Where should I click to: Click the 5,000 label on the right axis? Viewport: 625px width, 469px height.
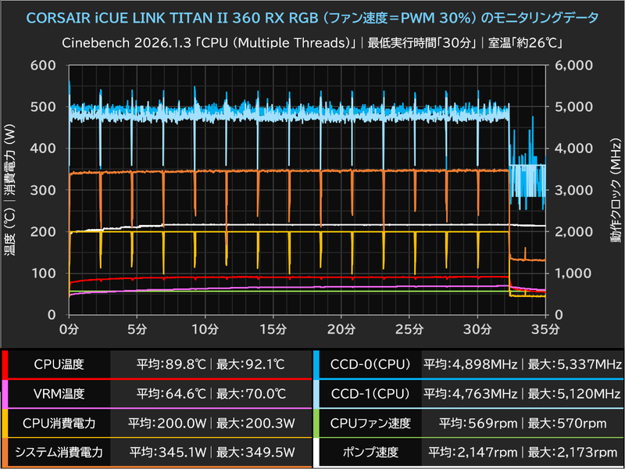(574, 107)
